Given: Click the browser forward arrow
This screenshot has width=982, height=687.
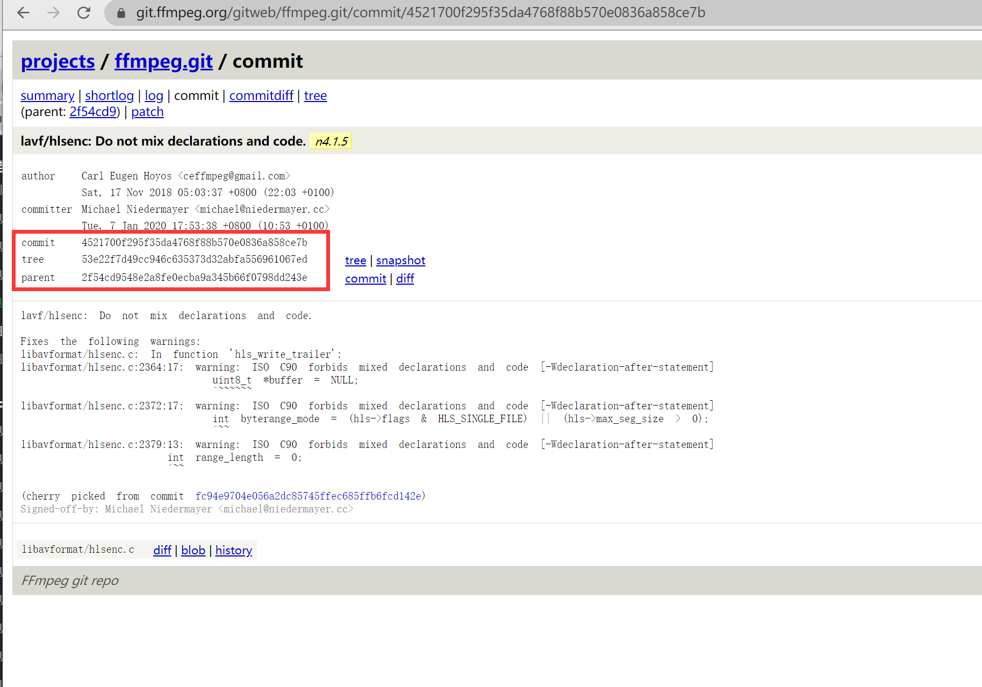Looking at the screenshot, I should 53,12.
